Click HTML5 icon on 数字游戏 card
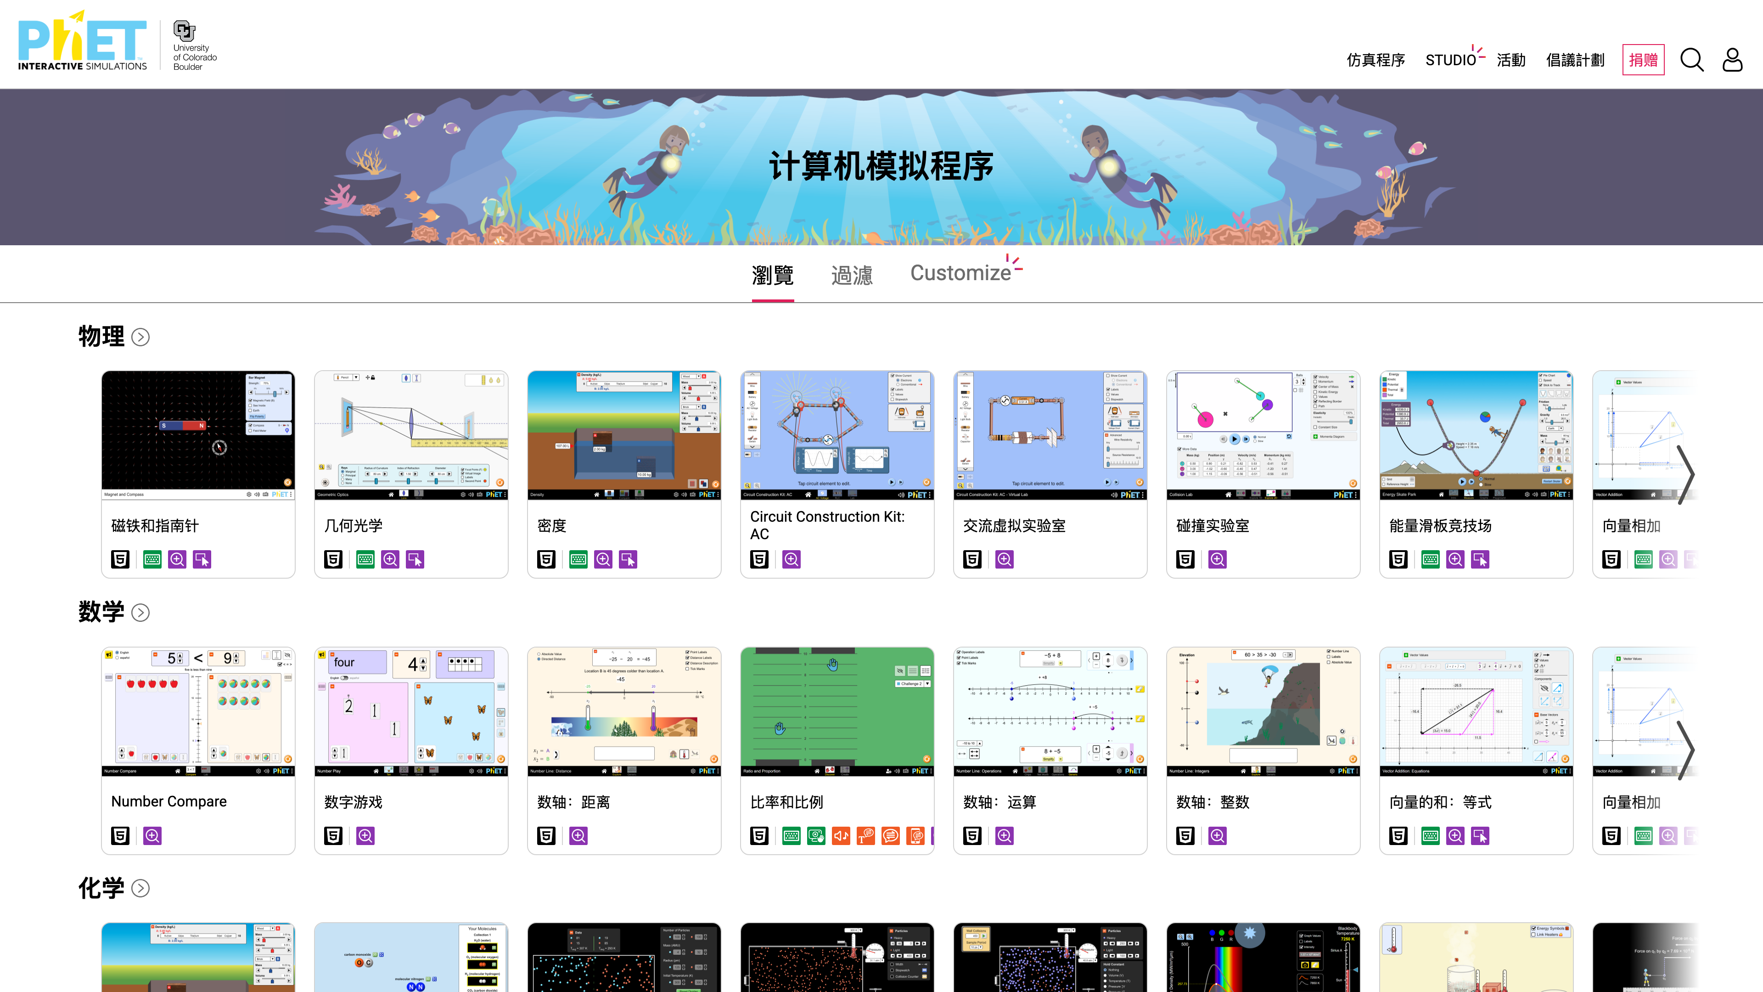The width and height of the screenshot is (1763, 992). coord(332,835)
